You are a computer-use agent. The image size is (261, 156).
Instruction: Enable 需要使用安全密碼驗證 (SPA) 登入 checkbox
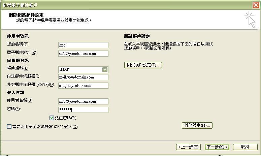(x=9, y=127)
